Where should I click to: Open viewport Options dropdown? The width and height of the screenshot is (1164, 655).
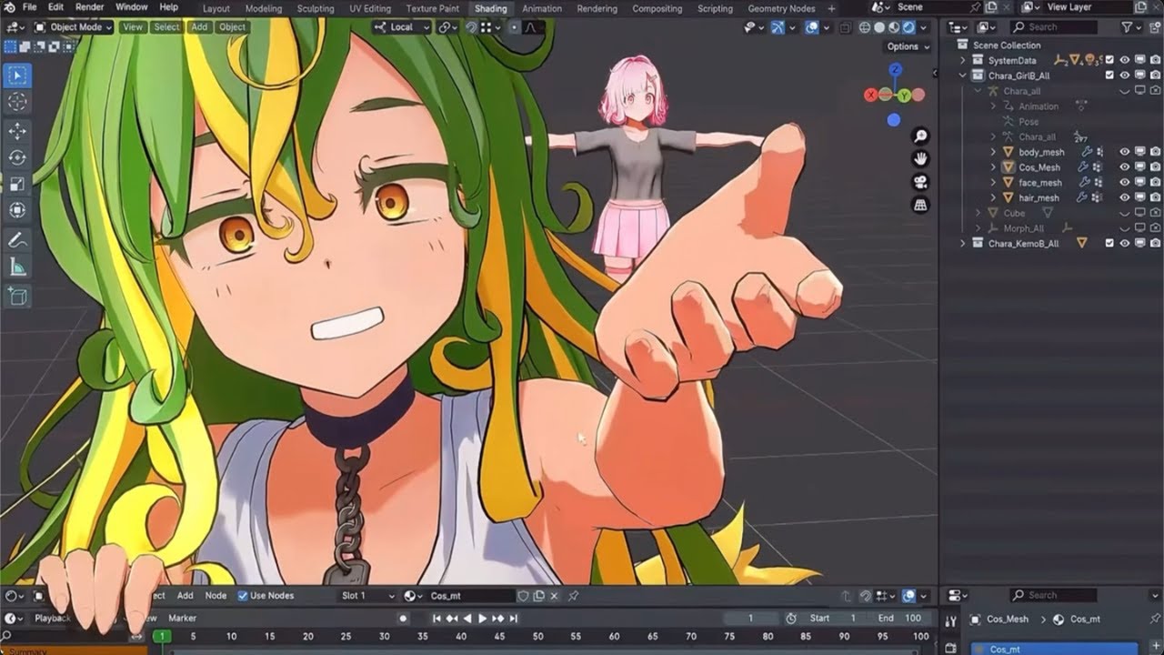[x=908, y=46]
